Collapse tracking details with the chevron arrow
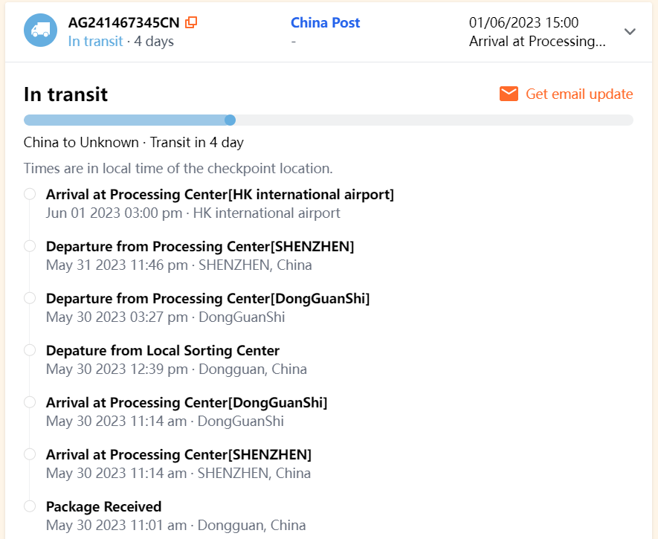This screenshot has width=658, height=539. [630, 31]
